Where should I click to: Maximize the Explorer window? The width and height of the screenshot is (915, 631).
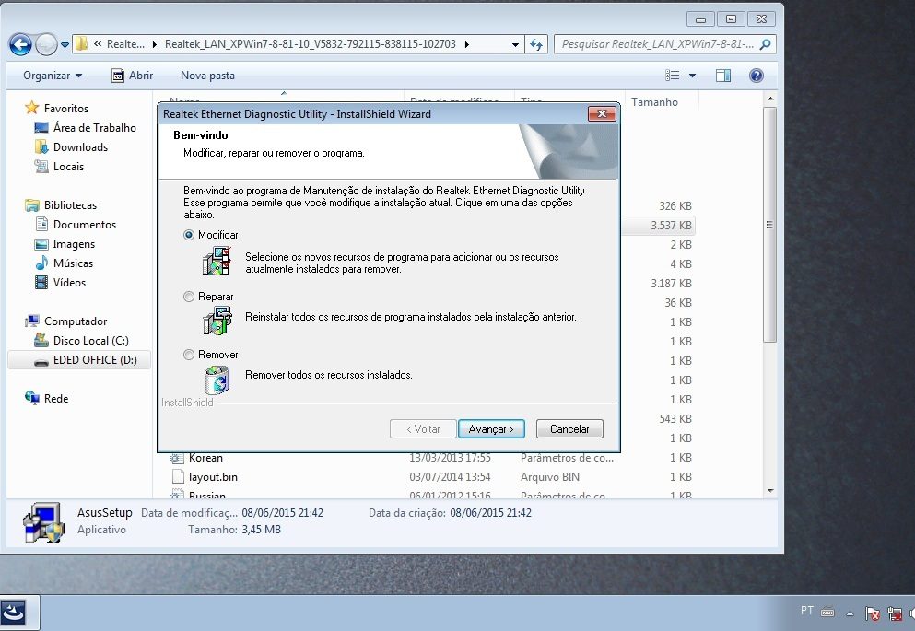[731, 18]
